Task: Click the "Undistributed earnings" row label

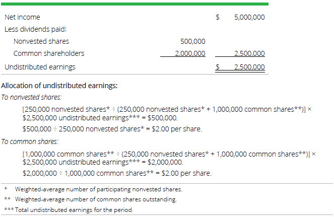Action: coord(40,66)
